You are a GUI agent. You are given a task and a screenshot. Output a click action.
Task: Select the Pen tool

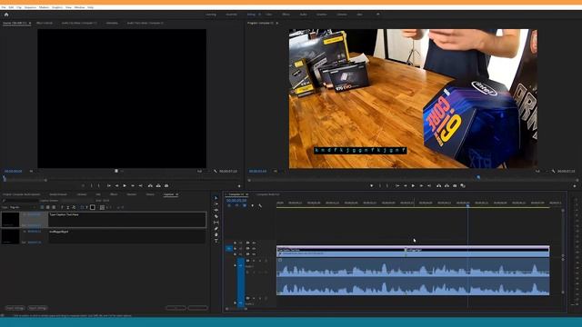(x=216, y=229)
